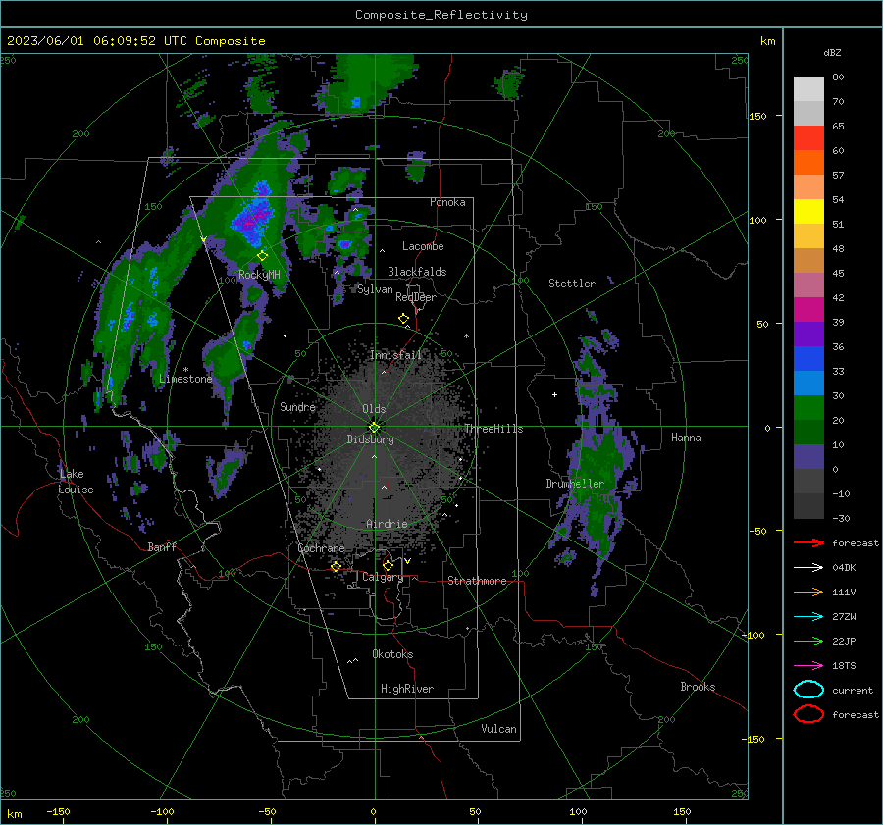Viewport: 883px width, 825px height.
Task: Click the purple 39-36 dBZ swatch
Action: pyautogui.click(x=808, y=334)
